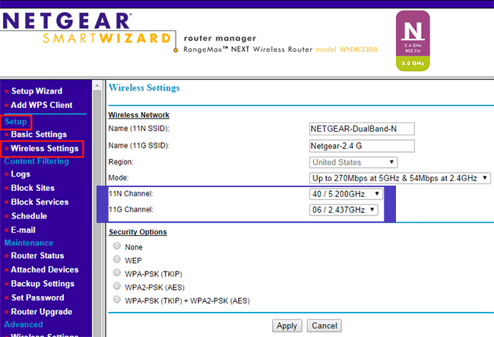Open Wireless Settings under Setup

(x=44, y=148)
